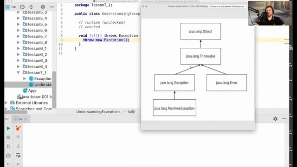
Task: Open the Excaption class file
Action: click(43, 78)
